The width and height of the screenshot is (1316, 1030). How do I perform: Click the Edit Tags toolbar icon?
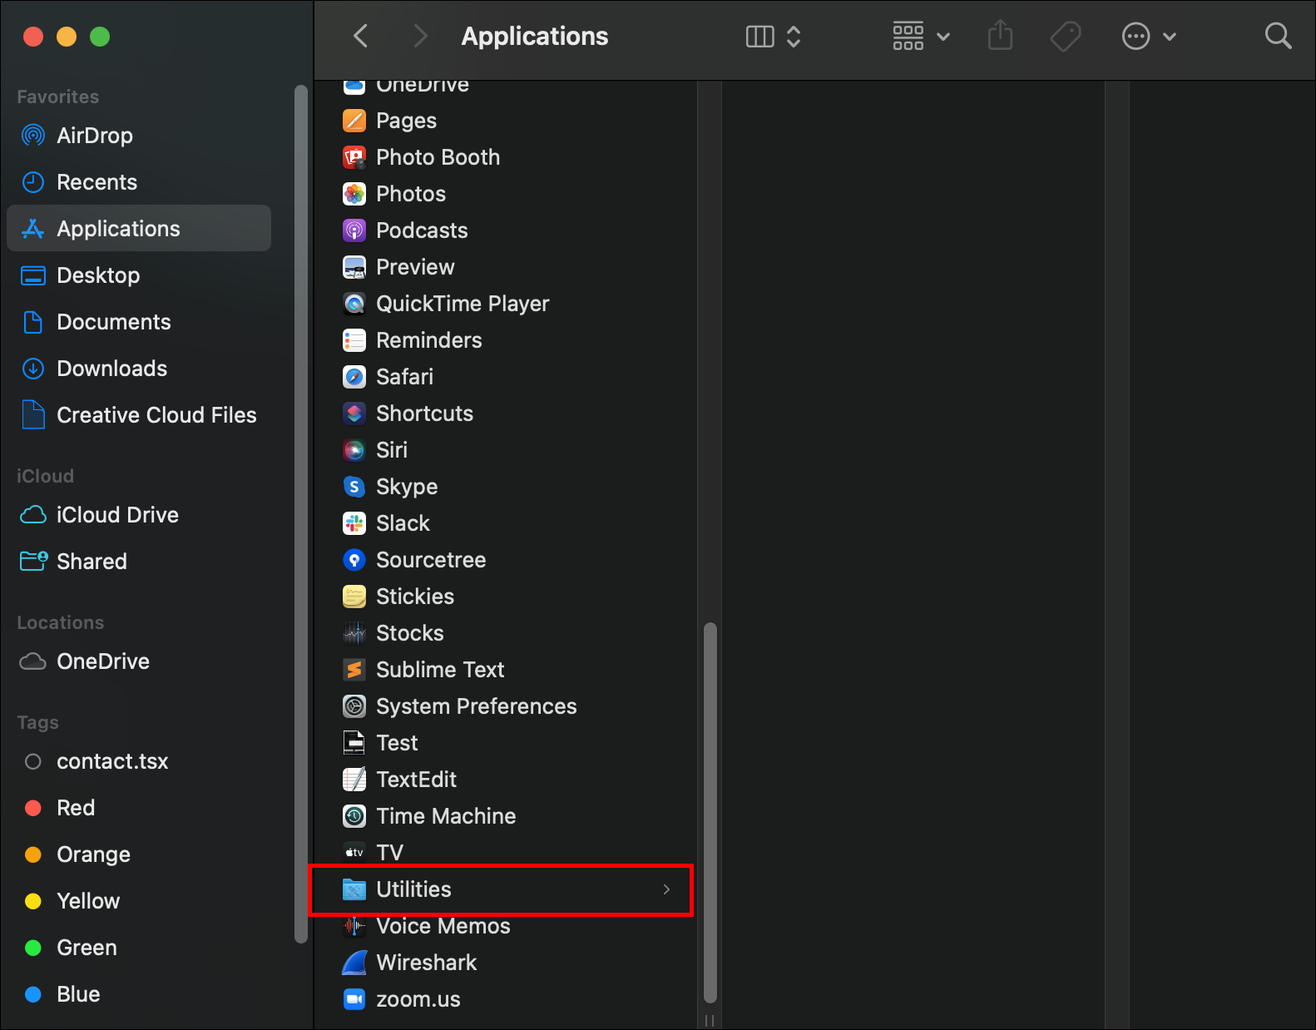pos(1065,36)
